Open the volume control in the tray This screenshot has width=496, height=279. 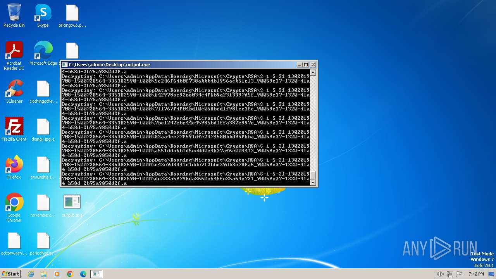tap(440, 274)
